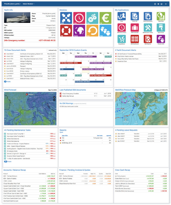Show more pending maintenance tasks
The height and width of the screenshot is (205, 171).
coord(8,161)
